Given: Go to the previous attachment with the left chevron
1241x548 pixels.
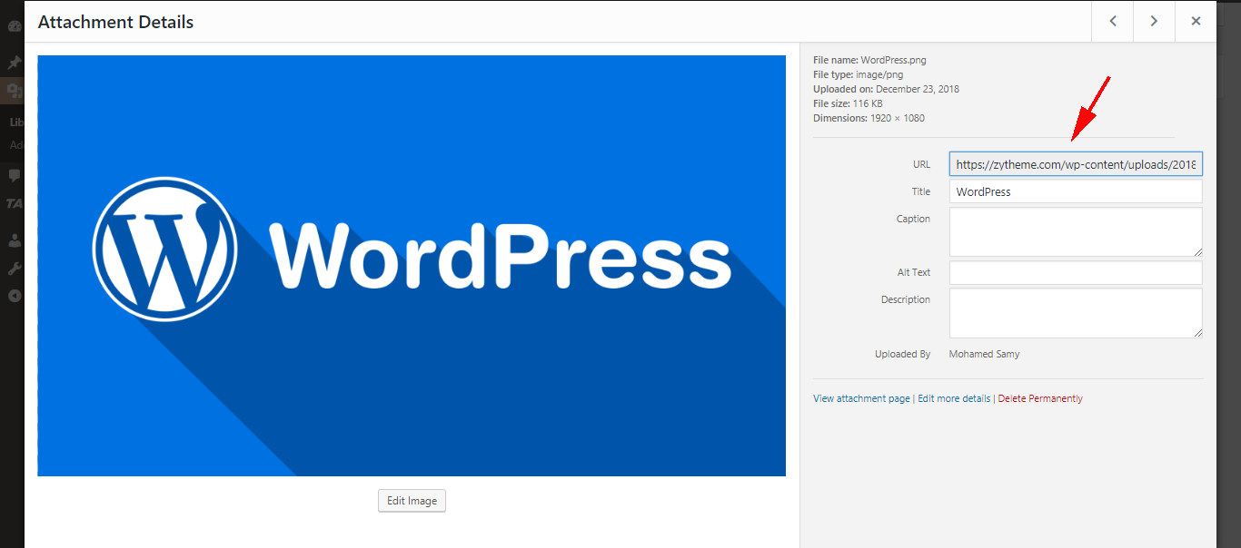Looking at the screenshot, I should pyautogui.click(x=1112, y=22).
